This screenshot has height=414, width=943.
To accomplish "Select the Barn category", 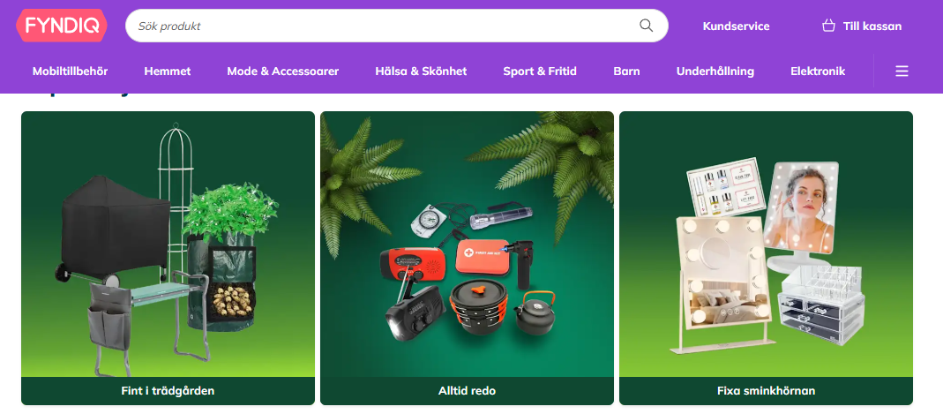I will point(626,72).
